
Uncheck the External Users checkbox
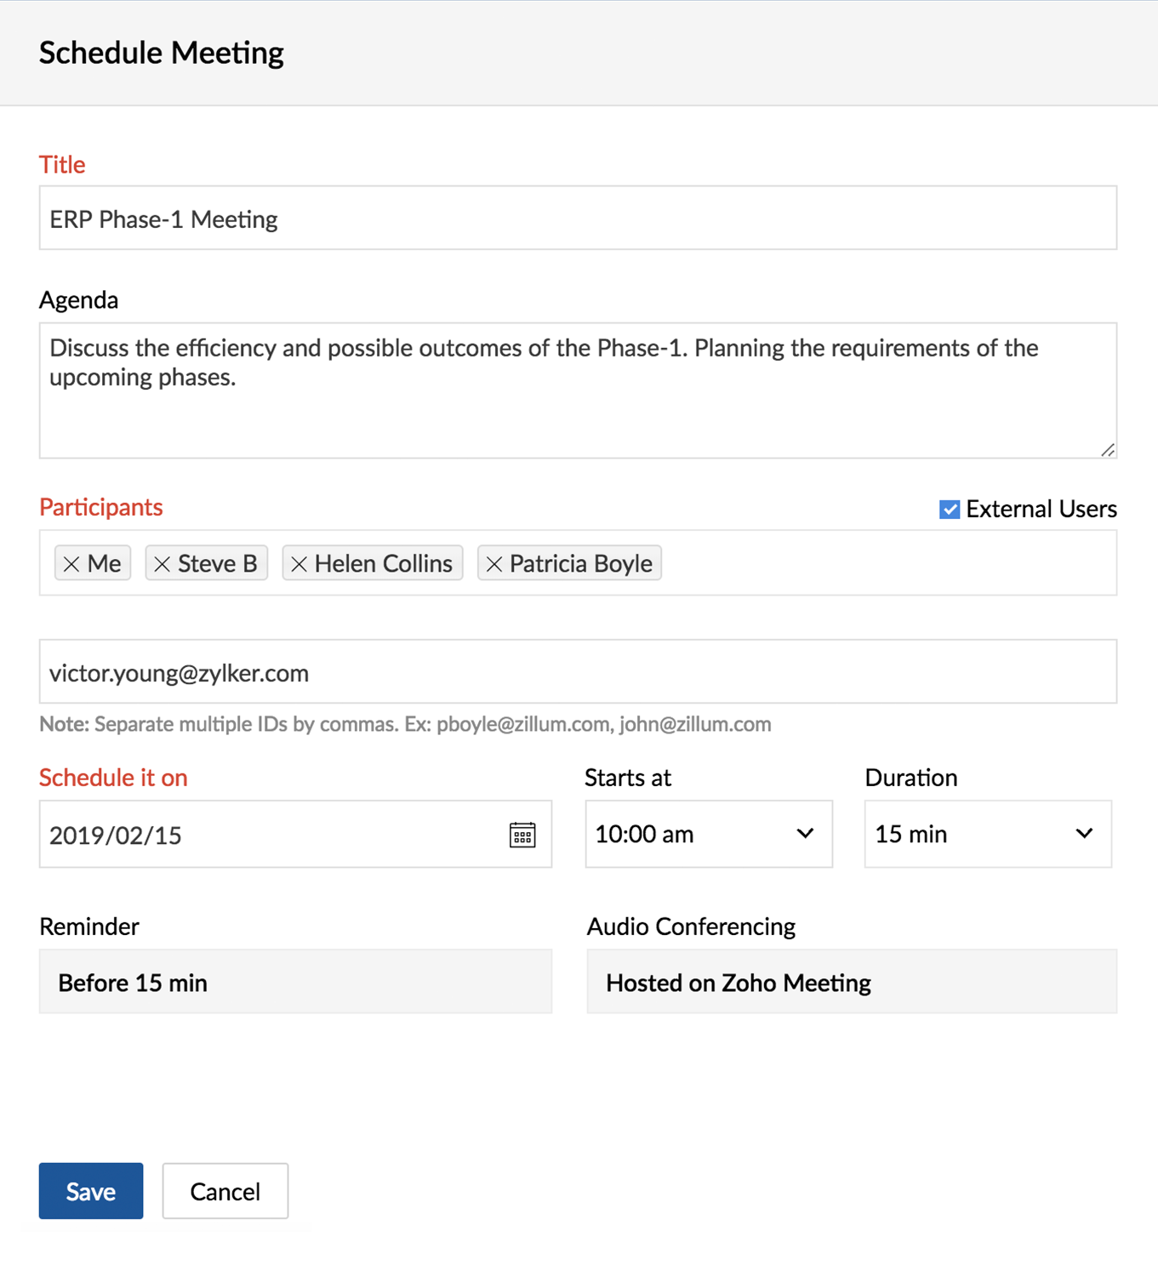[950, 509]
